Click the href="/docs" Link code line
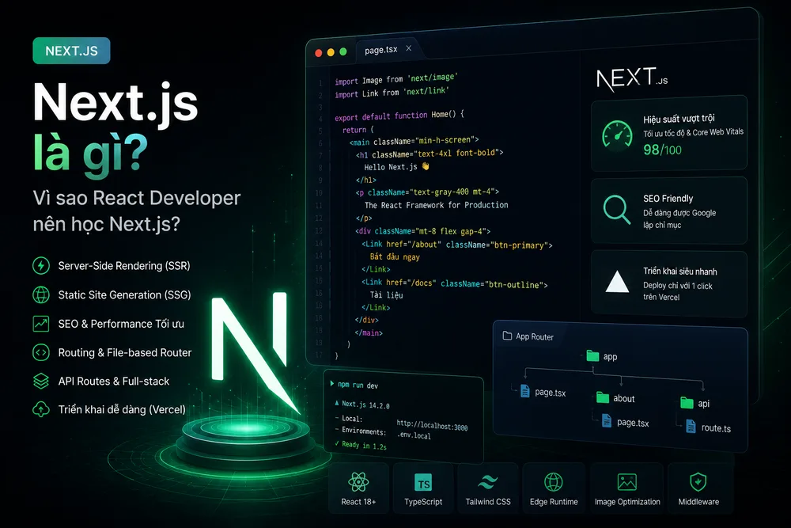Image resolution: width=791 pixels, height=528 pixels. [455, 283]
